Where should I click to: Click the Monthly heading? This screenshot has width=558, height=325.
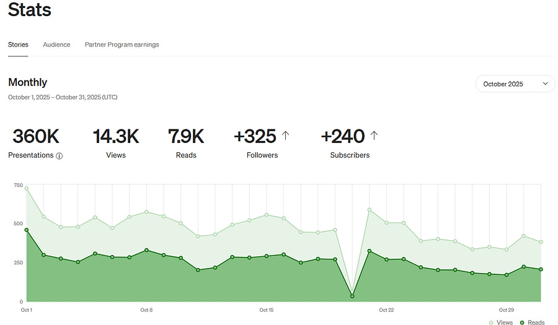point(28,82)
